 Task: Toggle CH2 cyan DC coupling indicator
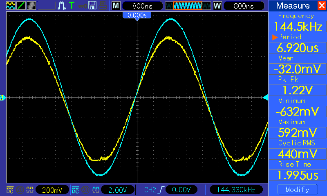pos(75,190)
